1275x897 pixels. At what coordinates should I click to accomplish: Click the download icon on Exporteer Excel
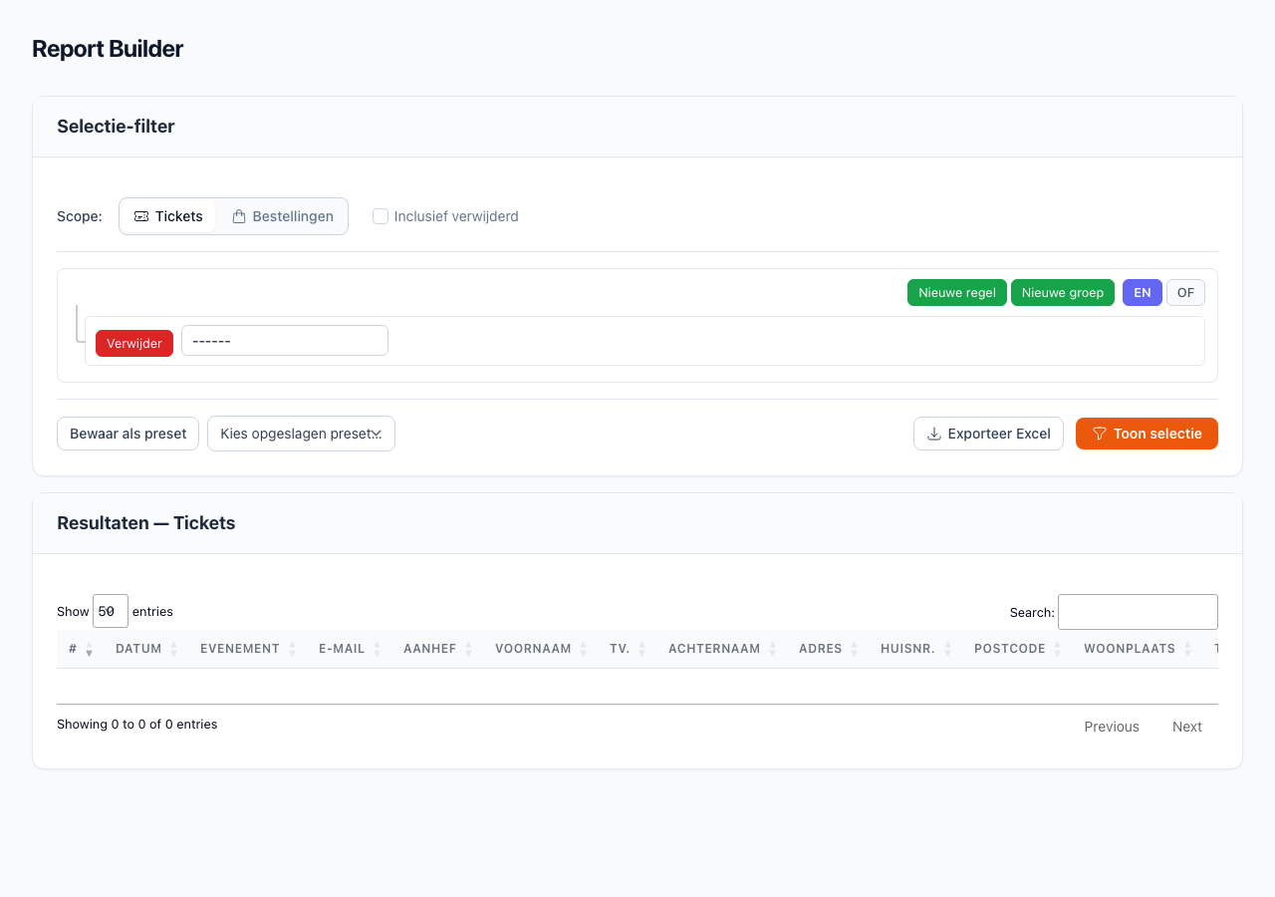pyautogui.click(x=933, y=434)
